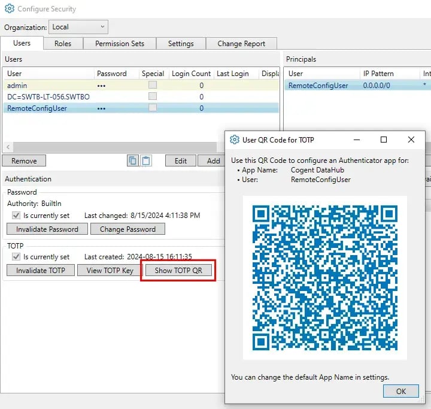Click the users list scroll left arrow

8,147
